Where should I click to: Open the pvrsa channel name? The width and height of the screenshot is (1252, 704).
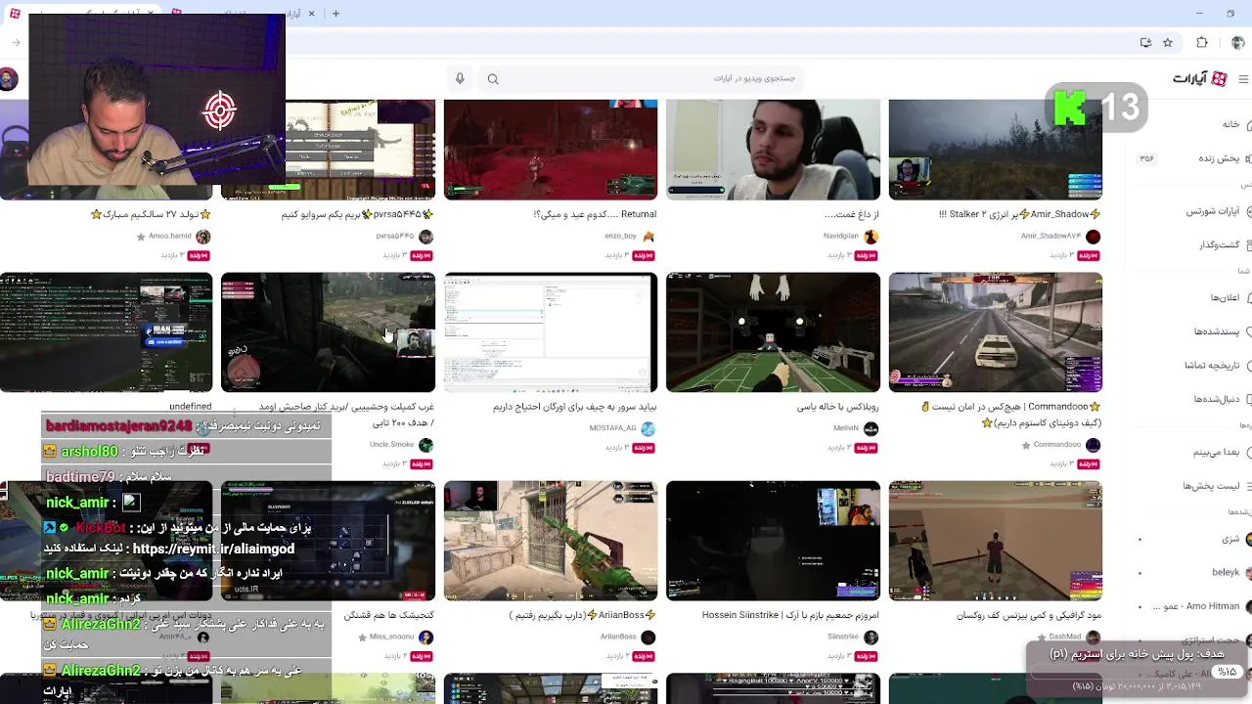point(394,236)
